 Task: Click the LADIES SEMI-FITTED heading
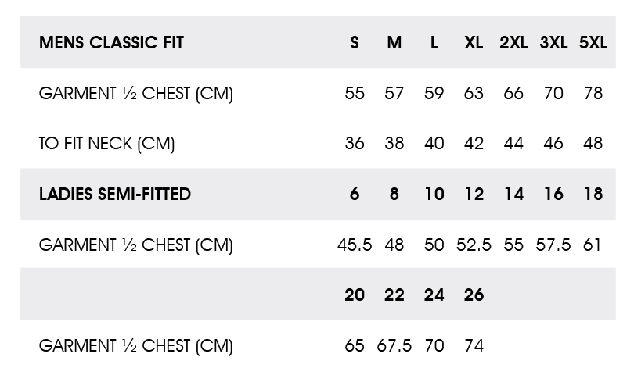pos(115,195)
